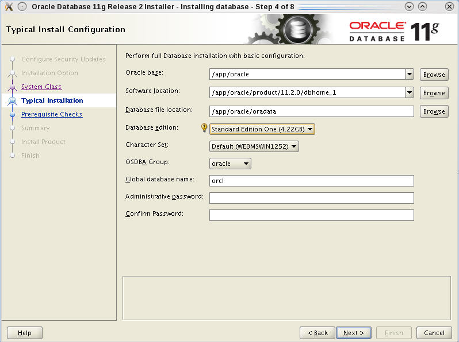The height and width of the screenshot is (342, 459).
Task: Select Typical Installation step in sidebar
Action: pos(52,100)
